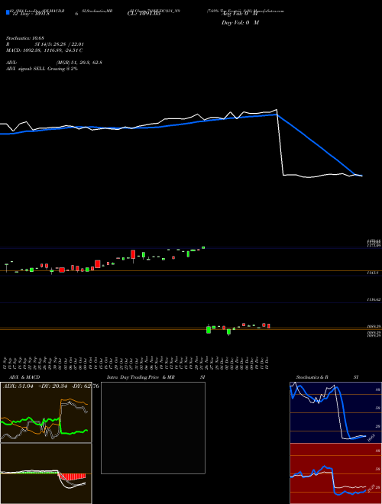Click the 'ADX & MACD' panel title

[24, 377]
